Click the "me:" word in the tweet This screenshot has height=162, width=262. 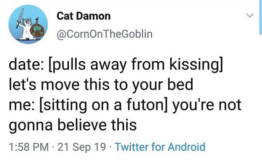point(21,105)
